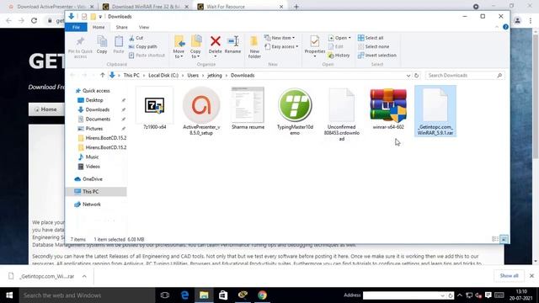Create a New folder from ribbon
539x303 pixels.
pyautogui.click(x=254, y=47)
